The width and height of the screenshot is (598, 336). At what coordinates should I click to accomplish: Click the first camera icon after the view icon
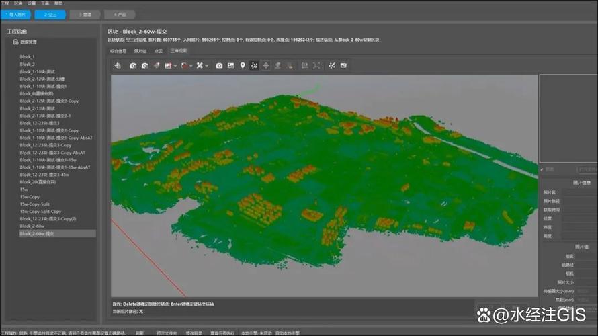pyautogui.click(x=133, y=65)
